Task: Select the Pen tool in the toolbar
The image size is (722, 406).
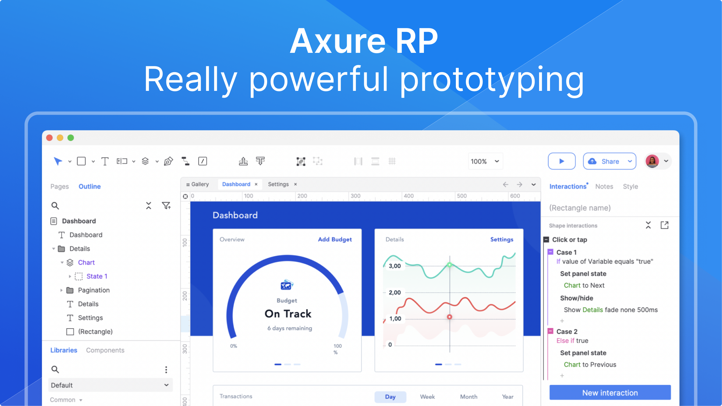Action: tap(169, 161)
